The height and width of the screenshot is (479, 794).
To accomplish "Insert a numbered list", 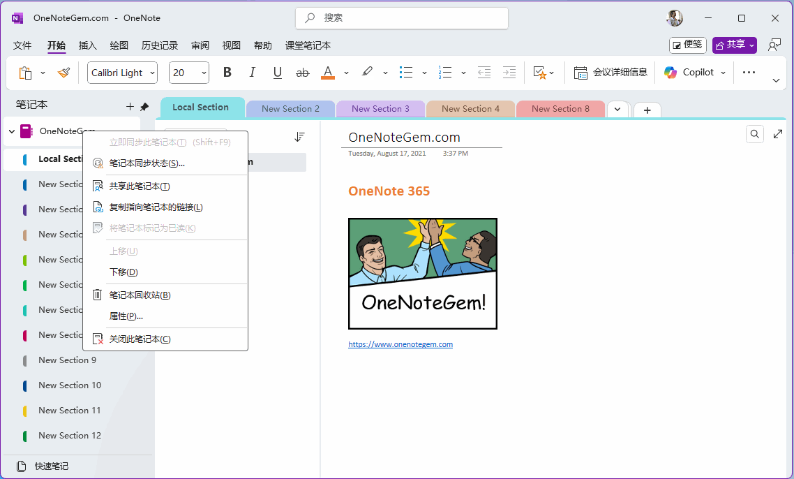I will 445,73.
